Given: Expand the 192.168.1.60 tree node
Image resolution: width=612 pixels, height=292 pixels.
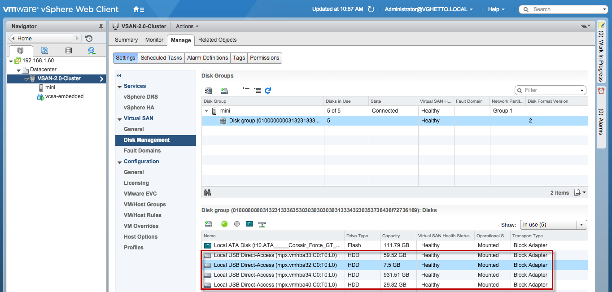Looking at the screenshot, I should (11, 60).
